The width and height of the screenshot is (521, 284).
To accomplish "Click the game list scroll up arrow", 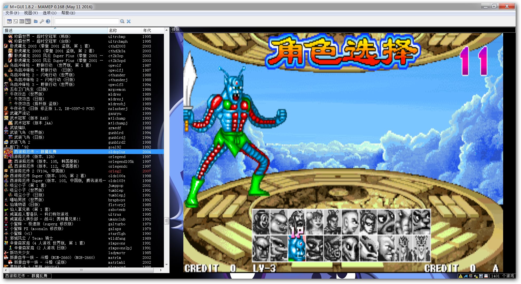I will (167, 30).
